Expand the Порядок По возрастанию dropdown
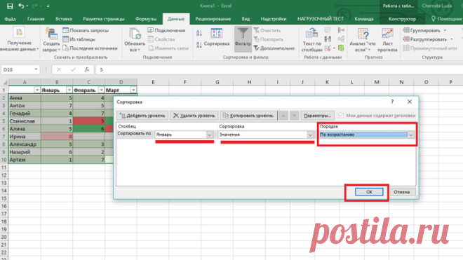The width and height of the screenshot is (463, 260). (x=410, y=135)
